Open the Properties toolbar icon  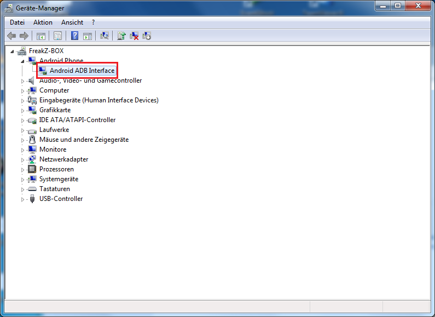click(x=57, y=36)
